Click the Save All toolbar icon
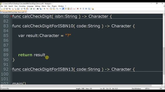The image size is (165, 92). point(10,9)
